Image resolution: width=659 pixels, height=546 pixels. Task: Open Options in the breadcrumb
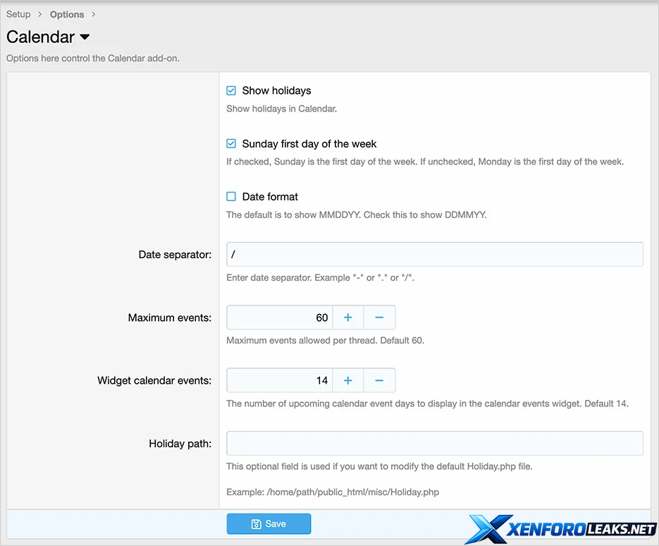[67, 14]
